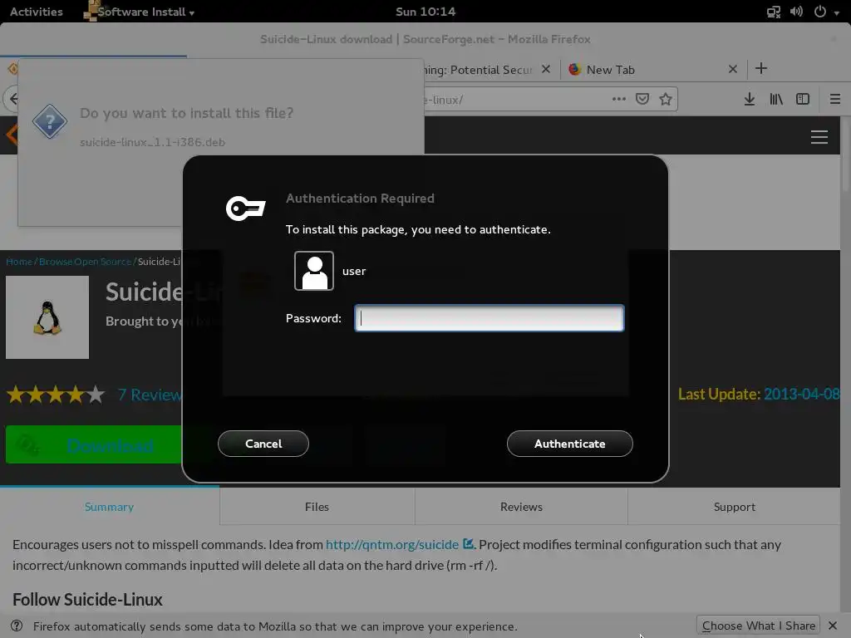The image size is (851, 638).
Task: Open the Activities overview
Action: (37, 12)
